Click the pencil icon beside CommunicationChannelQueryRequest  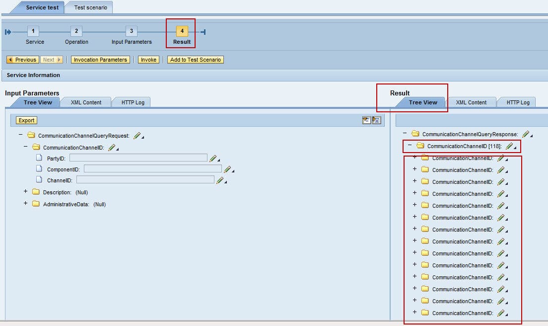click(137, 136)
